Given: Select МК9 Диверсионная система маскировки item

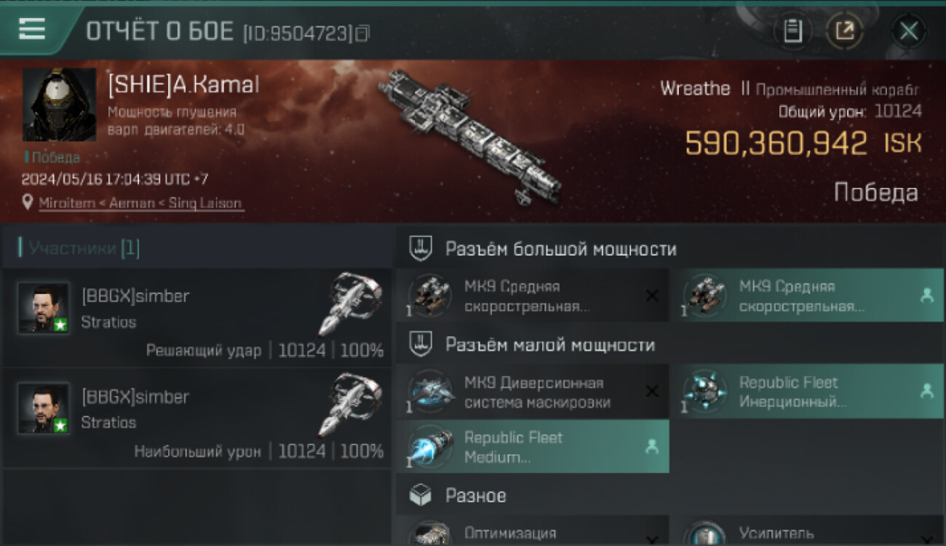Looking at the screenshot, I should (532, 392).
